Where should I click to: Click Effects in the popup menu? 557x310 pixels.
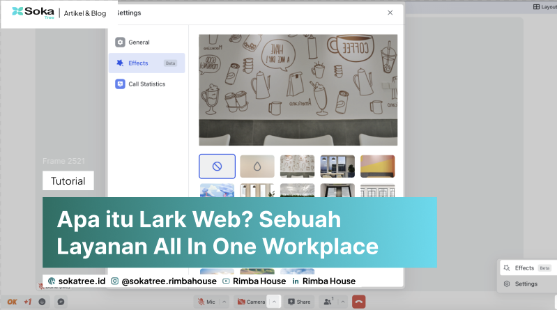pos(527,268)
